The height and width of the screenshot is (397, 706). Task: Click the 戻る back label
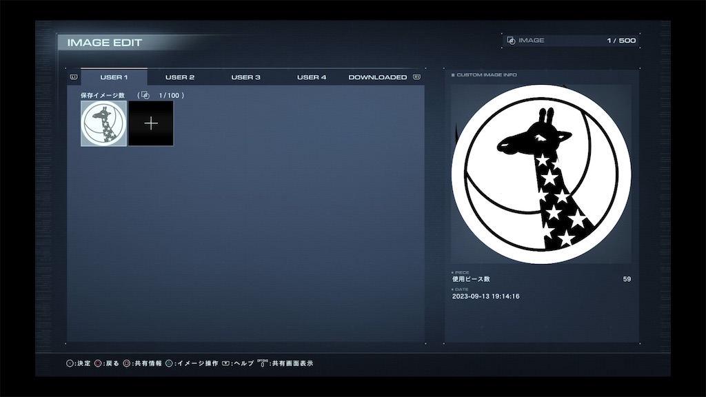coord(112,363)
